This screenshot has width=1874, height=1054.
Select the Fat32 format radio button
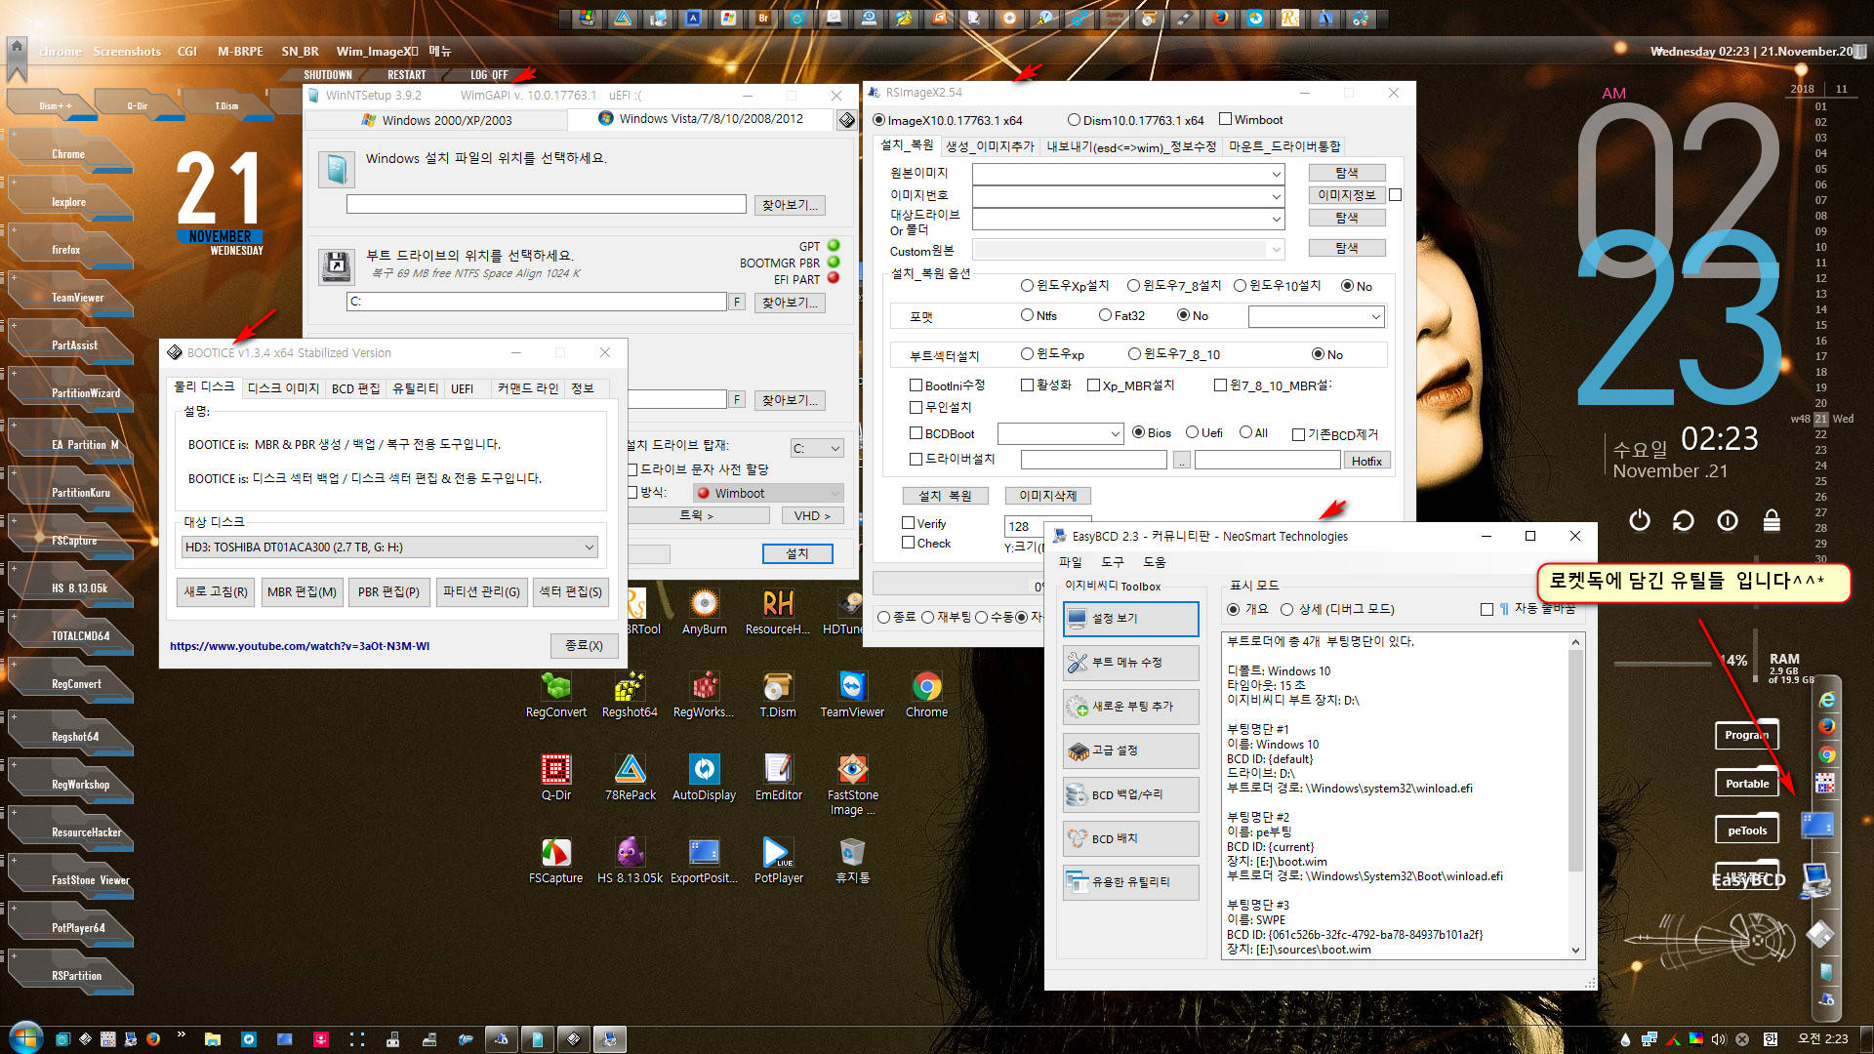[1105, 315]
